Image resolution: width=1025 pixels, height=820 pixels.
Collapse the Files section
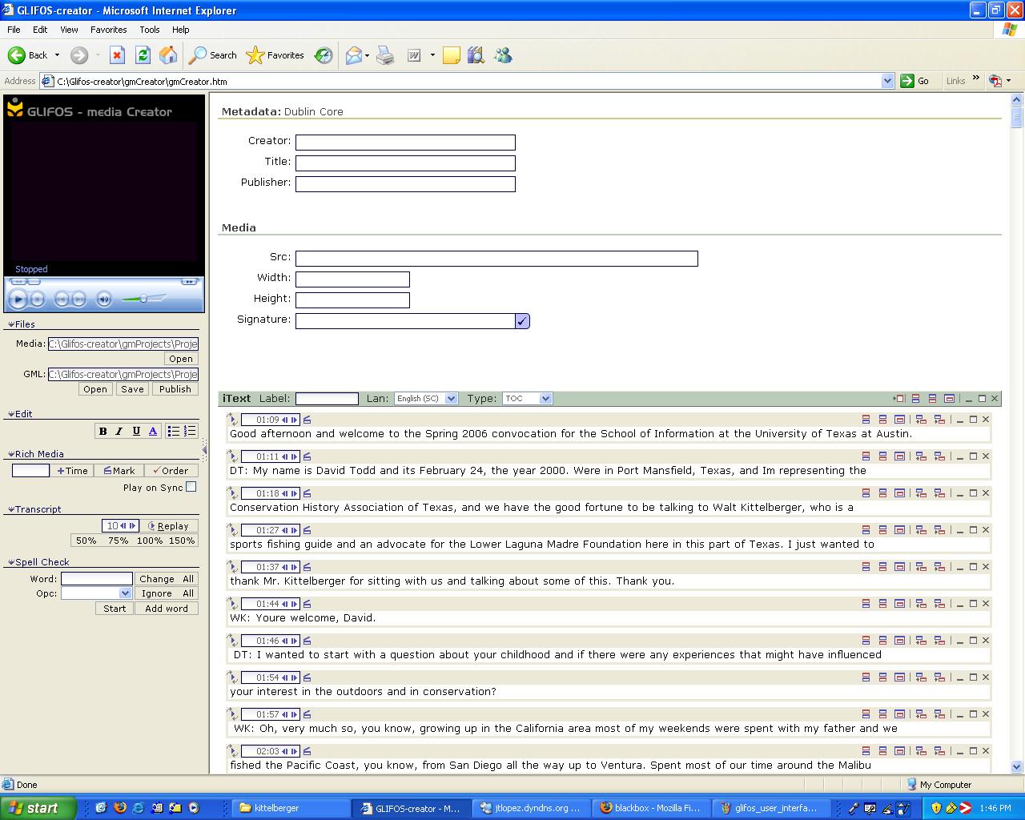click(x=11, y=324)
